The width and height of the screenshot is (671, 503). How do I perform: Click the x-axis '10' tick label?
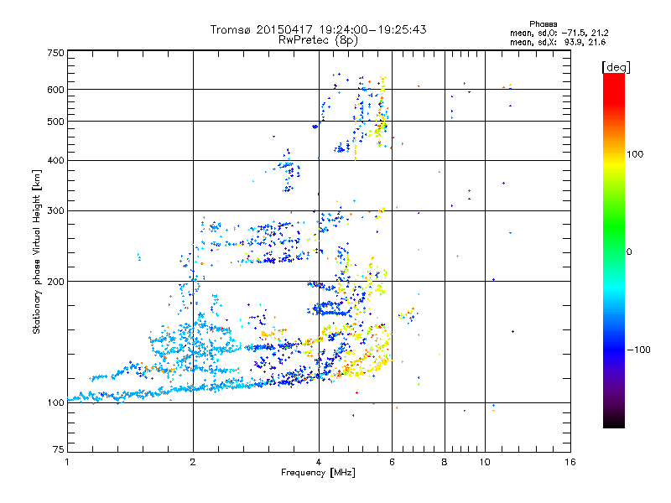485,462
